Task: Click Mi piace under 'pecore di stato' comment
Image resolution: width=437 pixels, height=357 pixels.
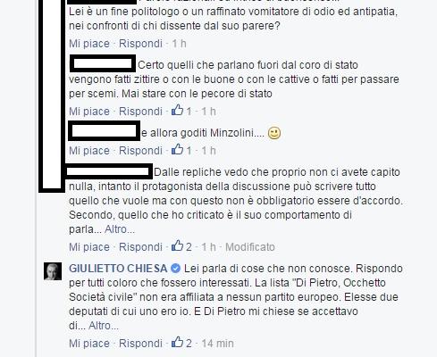Action: click(x=89, y=112)
